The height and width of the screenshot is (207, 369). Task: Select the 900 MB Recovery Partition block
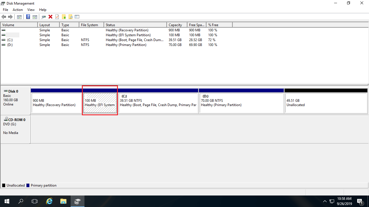pyautogui.click(x=56, y=103)
